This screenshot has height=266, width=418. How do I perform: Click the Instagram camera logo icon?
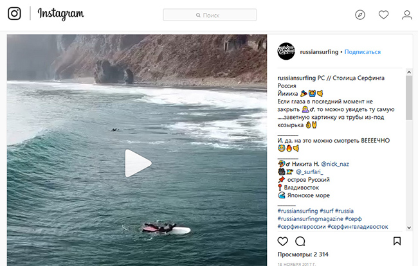pyautogui.click(x=14, y=14)
